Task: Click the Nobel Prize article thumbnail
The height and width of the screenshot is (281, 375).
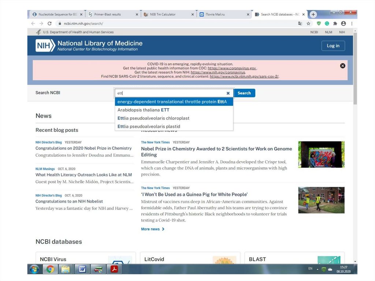Action: [321, 154]
